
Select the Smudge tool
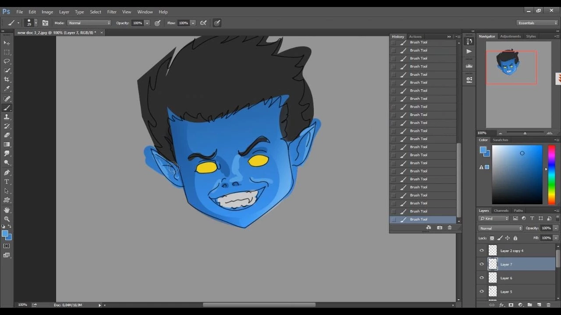(x=7, y=154)
